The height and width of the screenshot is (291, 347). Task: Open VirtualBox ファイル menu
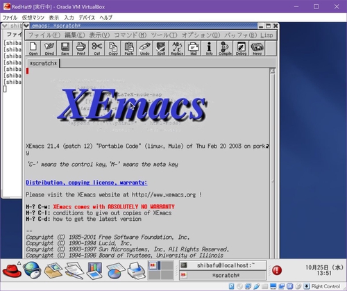click(x=10, y=17)
